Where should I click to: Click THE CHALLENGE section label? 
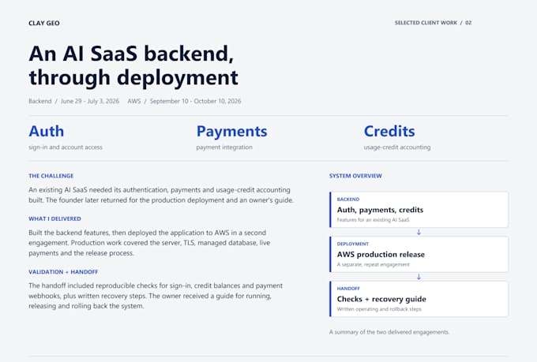51,176
